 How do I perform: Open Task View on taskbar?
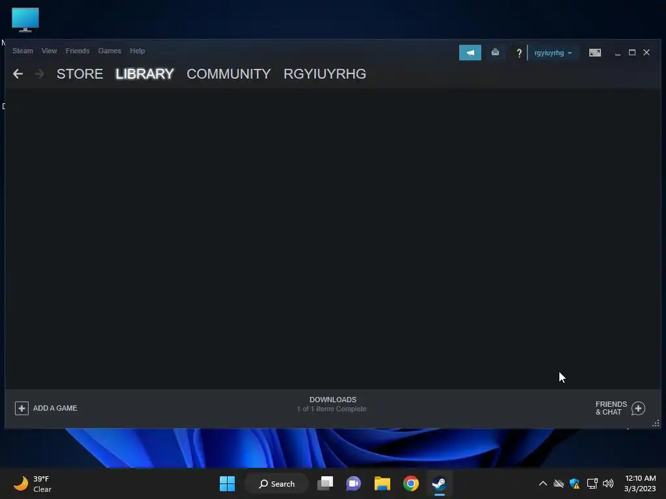[x=325, y=483]
